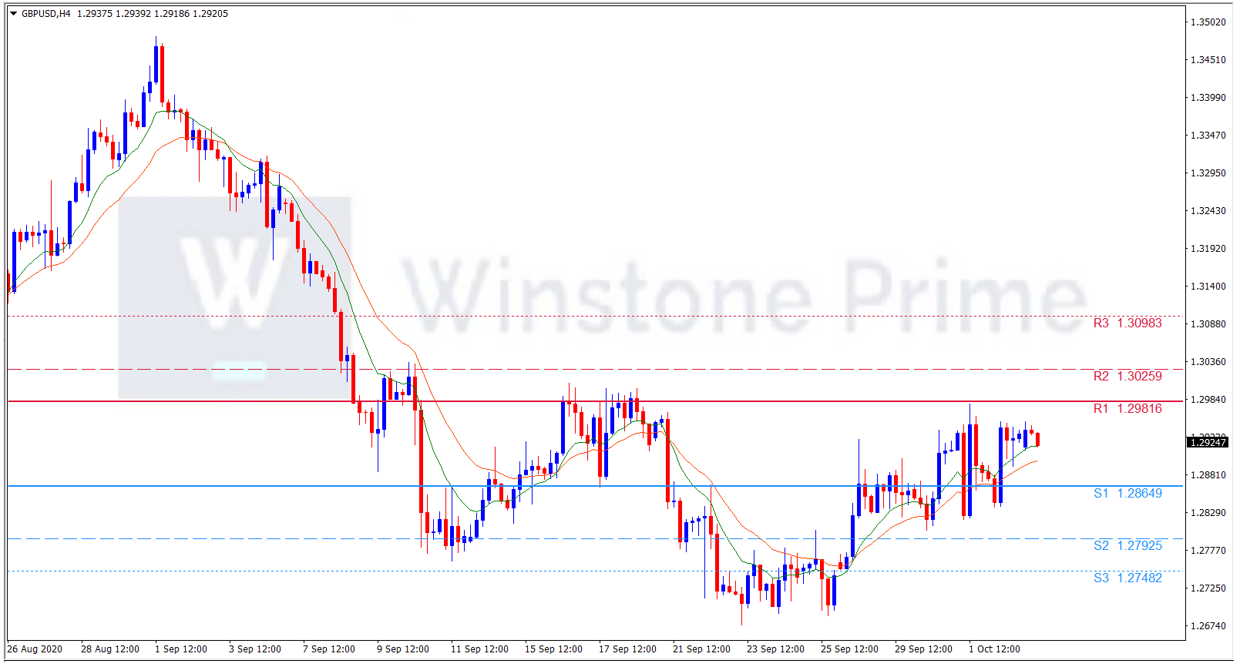Select the S1 1.28649 support label
The image size is (1240, 667).
point(1127,494)
